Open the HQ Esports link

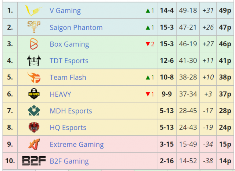coord(68,128)
